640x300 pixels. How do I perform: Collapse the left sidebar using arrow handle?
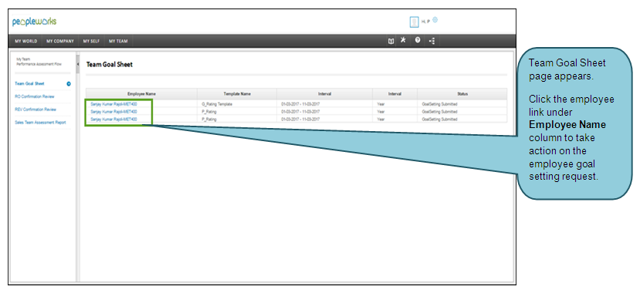78,64
